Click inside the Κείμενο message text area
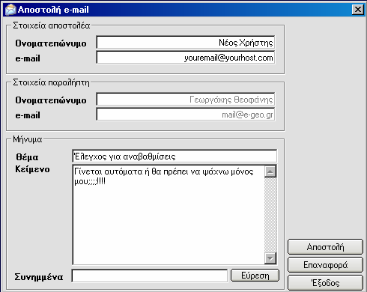 (169, 215)
